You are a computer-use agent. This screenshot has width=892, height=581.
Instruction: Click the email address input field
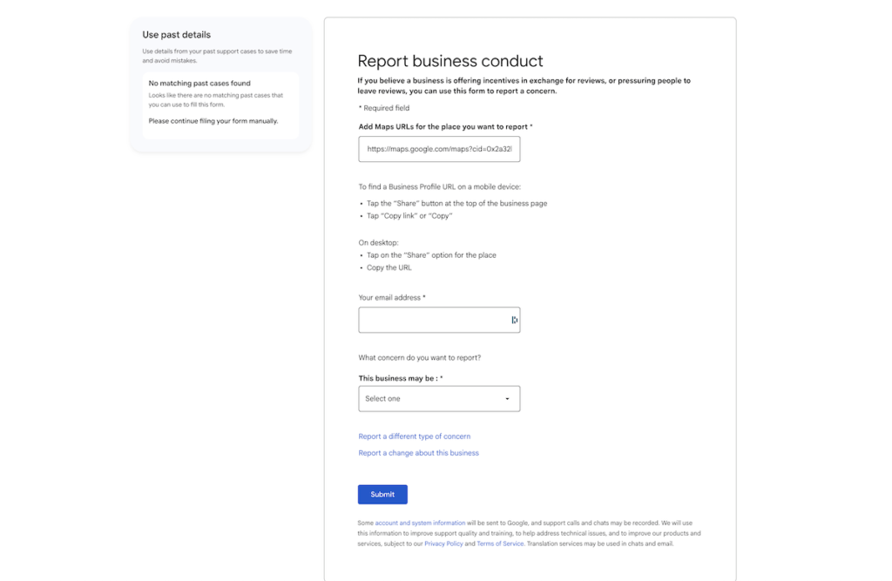(439, 320)
